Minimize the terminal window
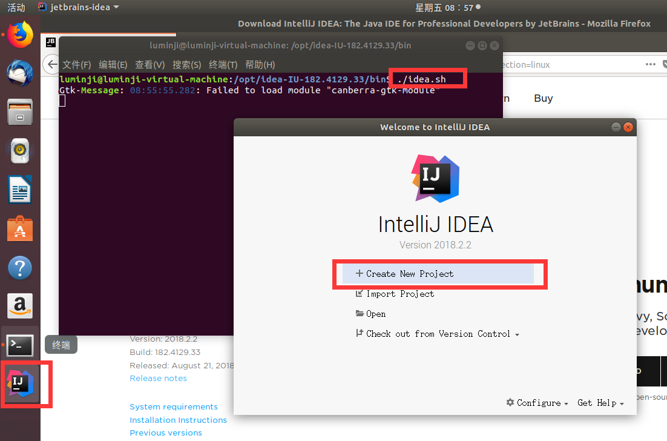667x441 pixels. [470, 45]
